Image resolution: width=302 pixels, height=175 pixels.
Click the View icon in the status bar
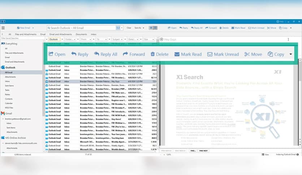tap(263, 154)
